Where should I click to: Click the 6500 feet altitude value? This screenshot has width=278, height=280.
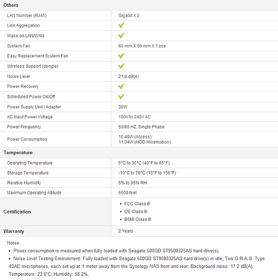[127, 192]
